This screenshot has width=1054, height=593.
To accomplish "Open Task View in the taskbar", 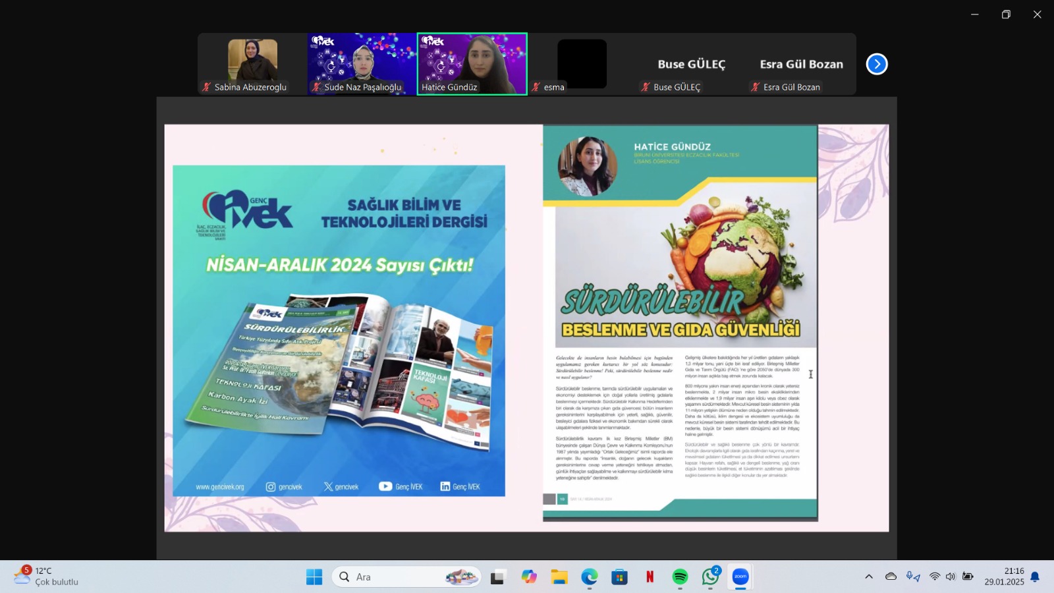I will [x=498, y=577].
